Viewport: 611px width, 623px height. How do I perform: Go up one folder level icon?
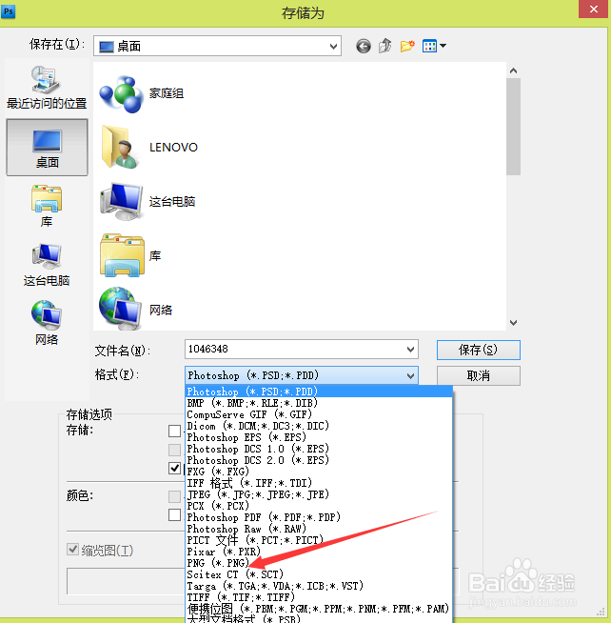(x=384, y=46)
